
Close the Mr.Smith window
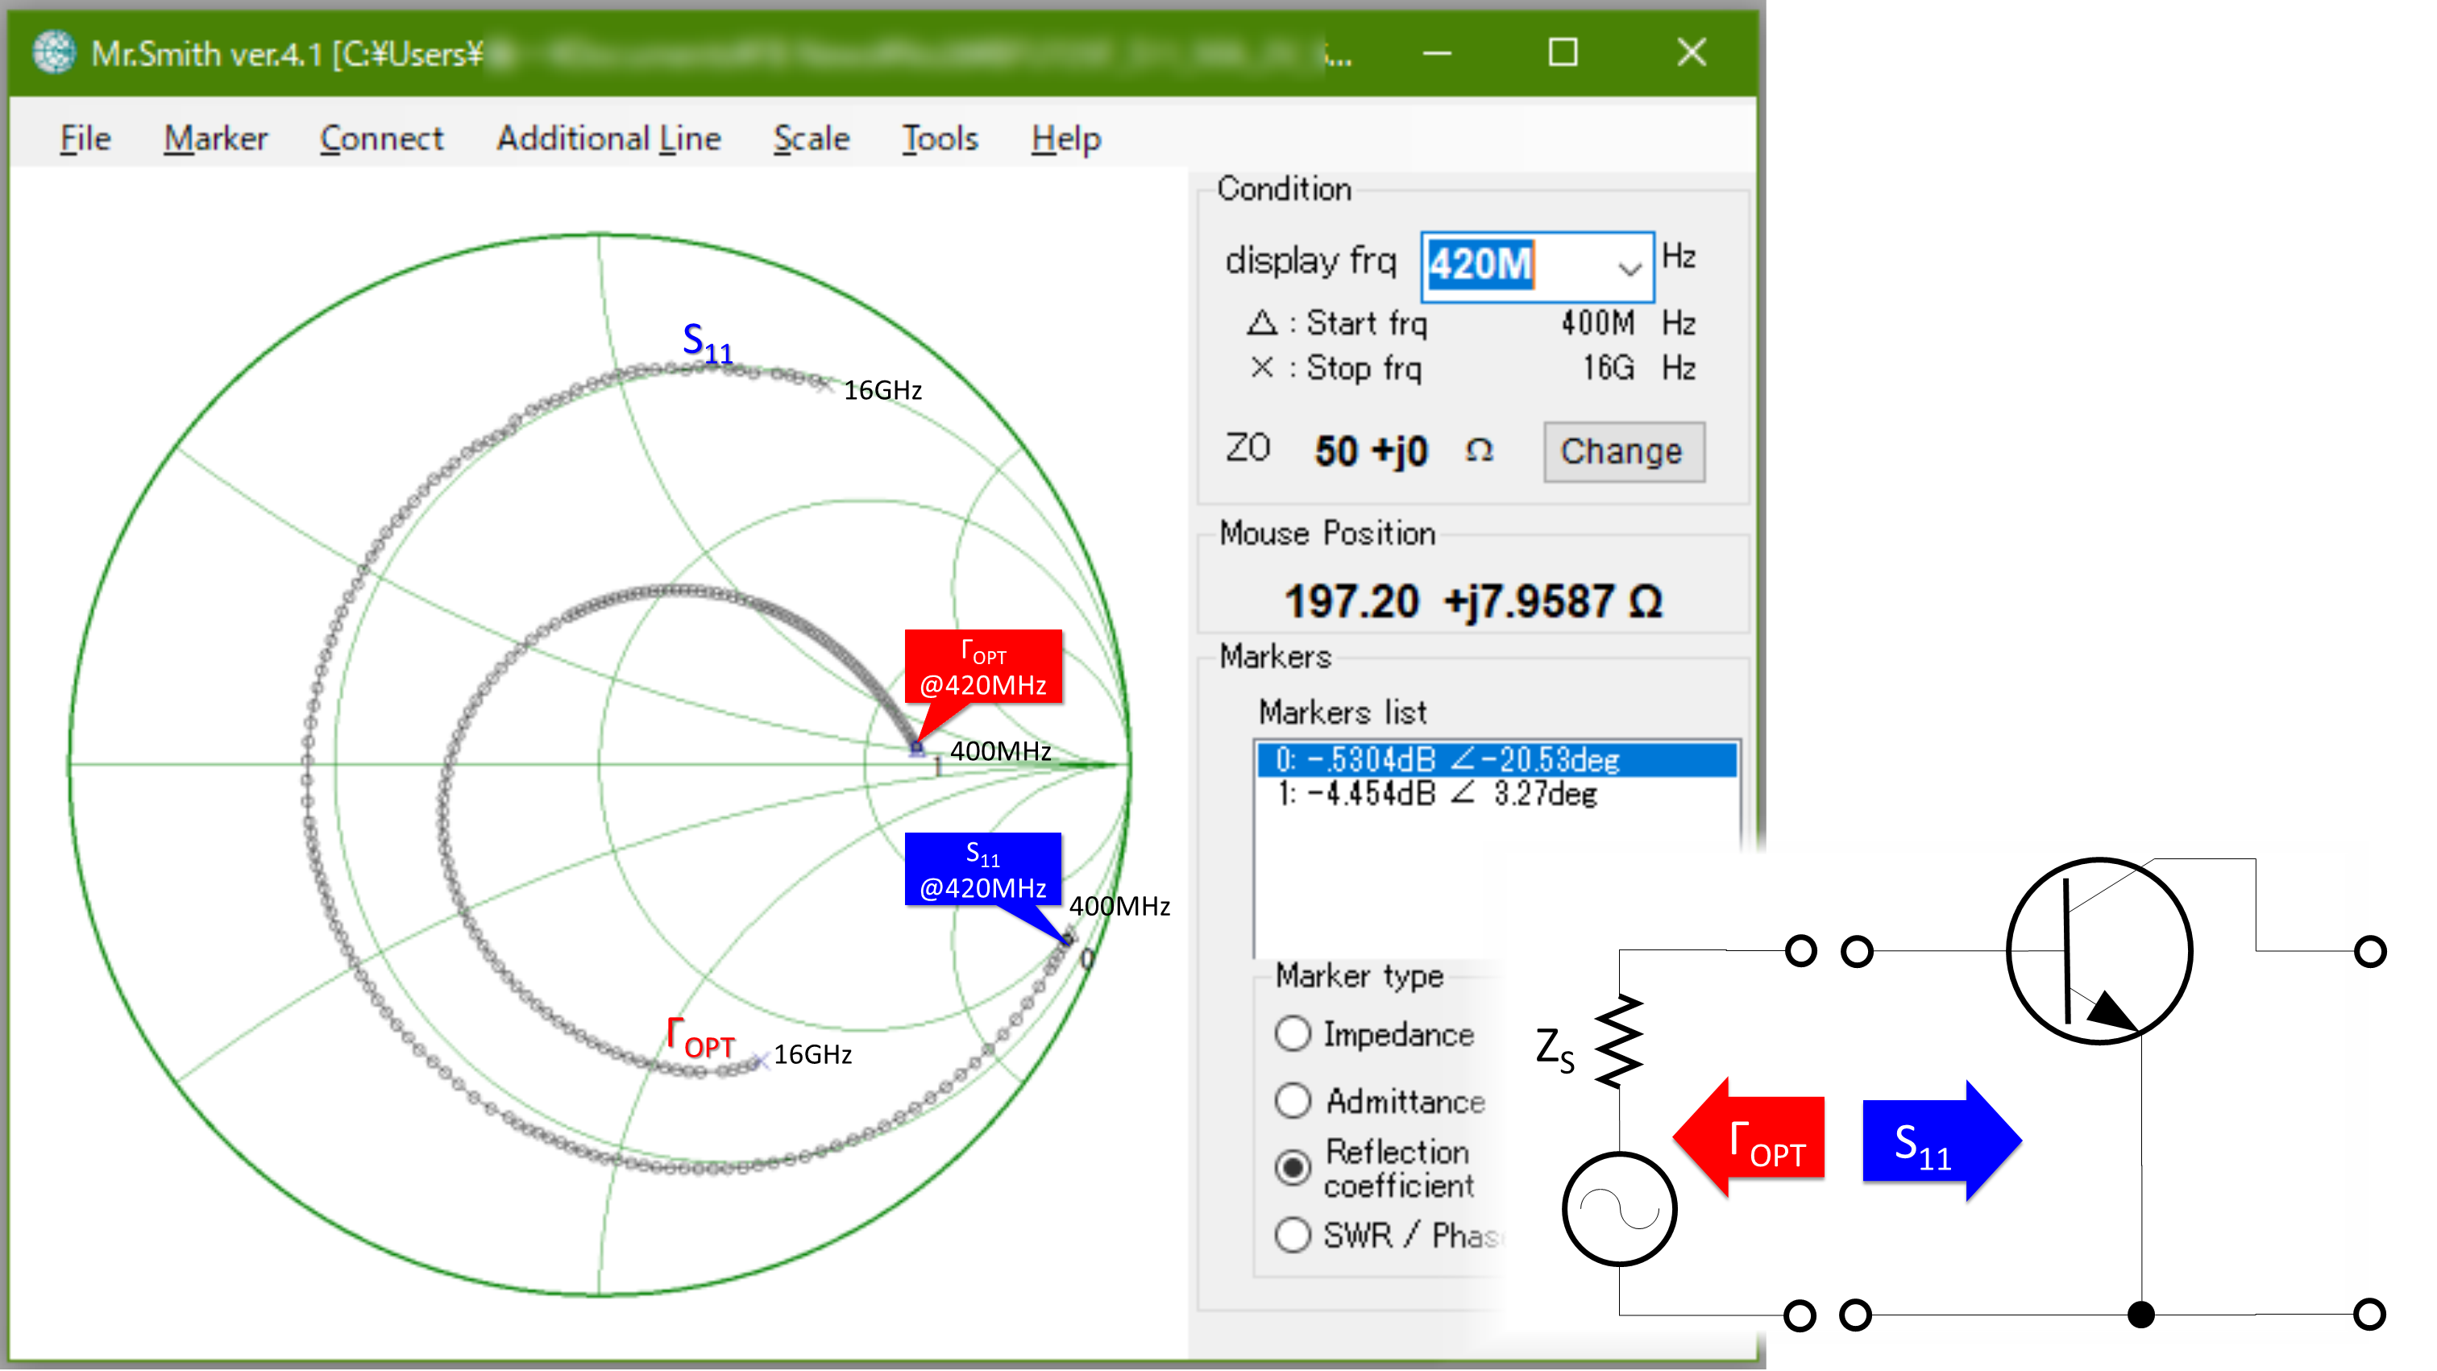[1692, 53]
